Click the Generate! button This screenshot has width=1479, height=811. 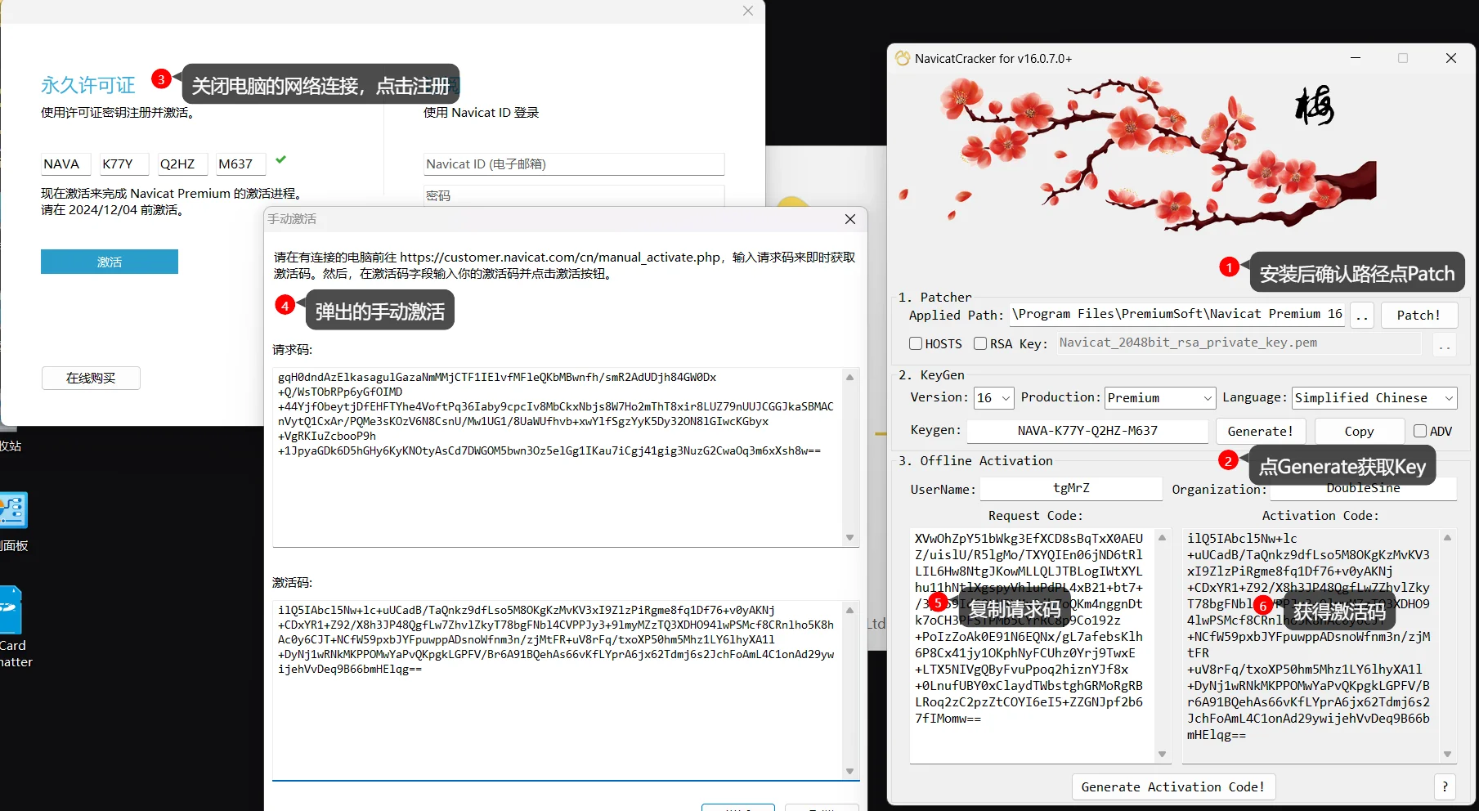(1261, 431)
